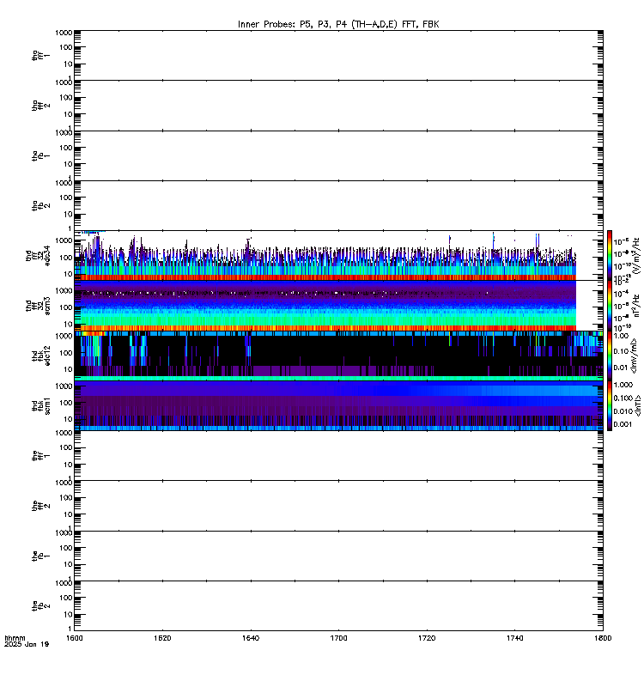Click the '100' tick of the thd scm3 panel

tap(66, 307)
